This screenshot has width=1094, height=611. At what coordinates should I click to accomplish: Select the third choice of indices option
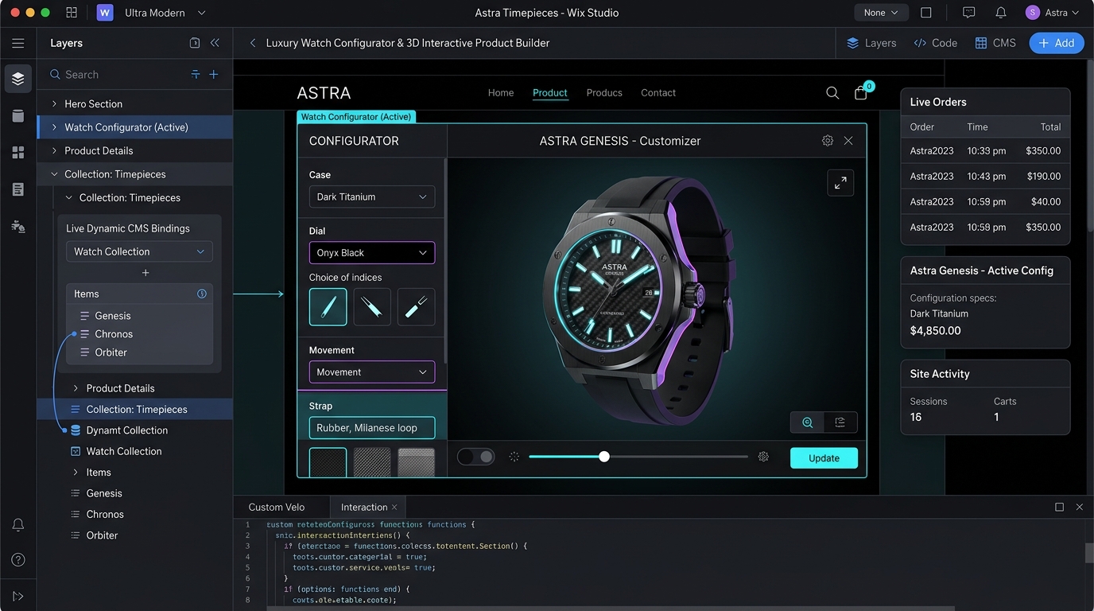point(416,306)
